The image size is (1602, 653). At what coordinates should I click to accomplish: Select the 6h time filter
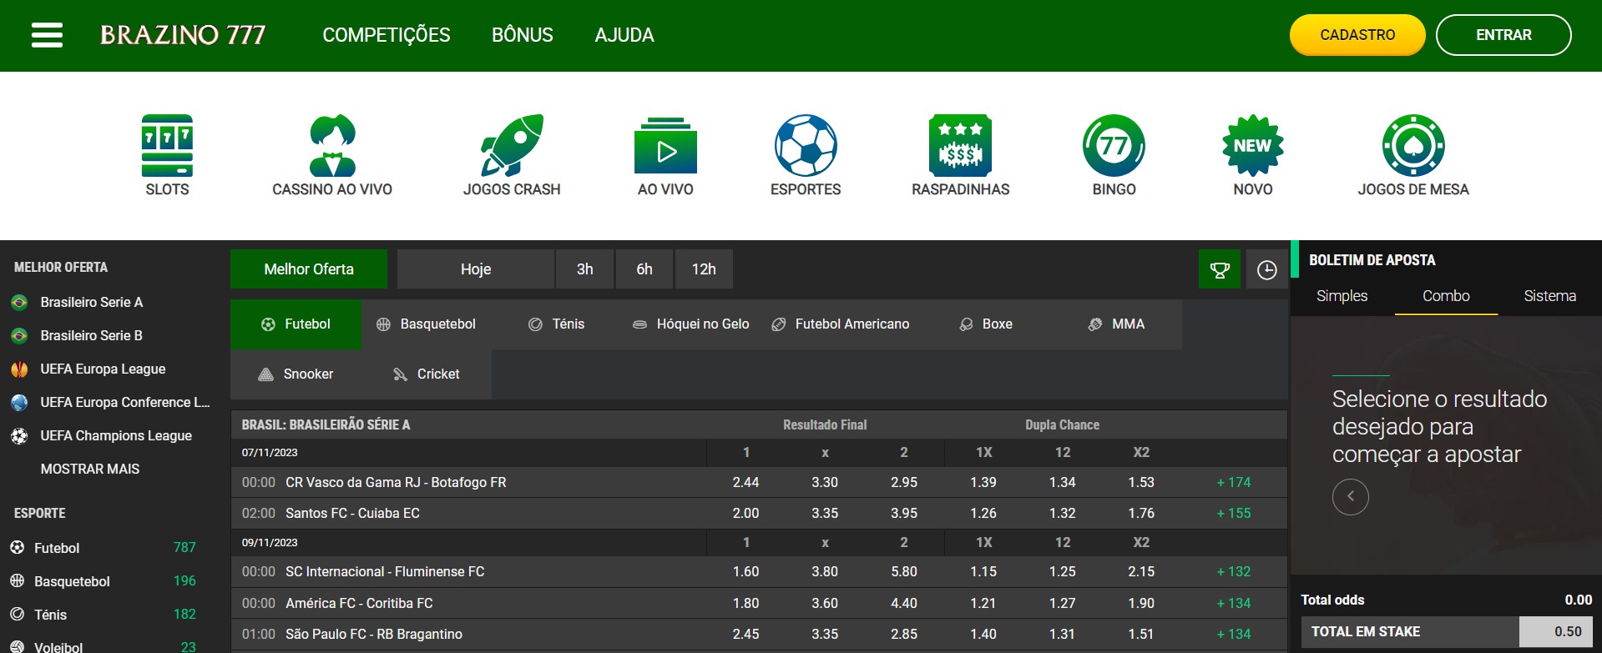coord(644,269)
